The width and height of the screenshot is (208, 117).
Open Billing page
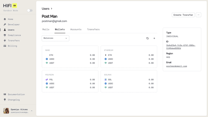pos(13,46)
